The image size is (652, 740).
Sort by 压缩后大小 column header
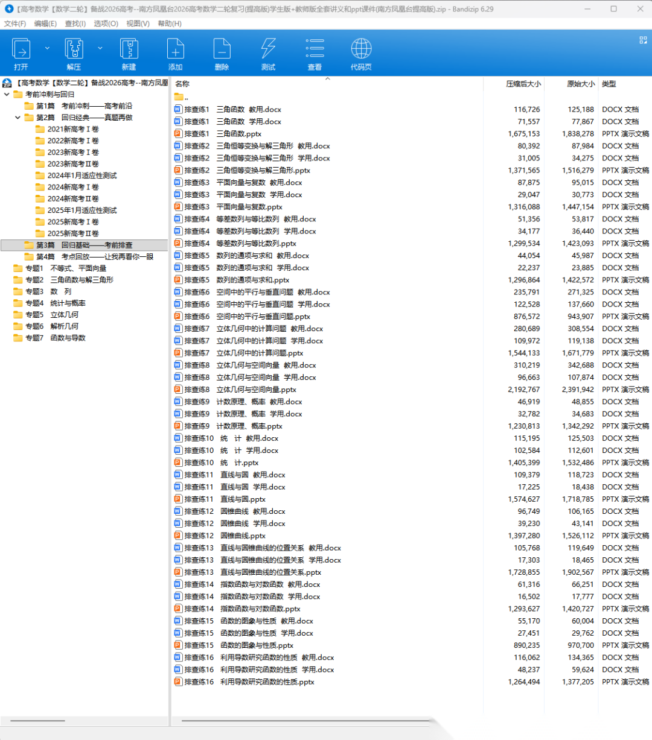523,84
